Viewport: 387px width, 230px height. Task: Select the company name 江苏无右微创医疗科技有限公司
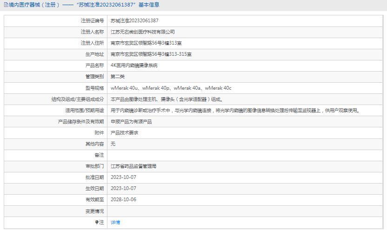coord(143,32)
